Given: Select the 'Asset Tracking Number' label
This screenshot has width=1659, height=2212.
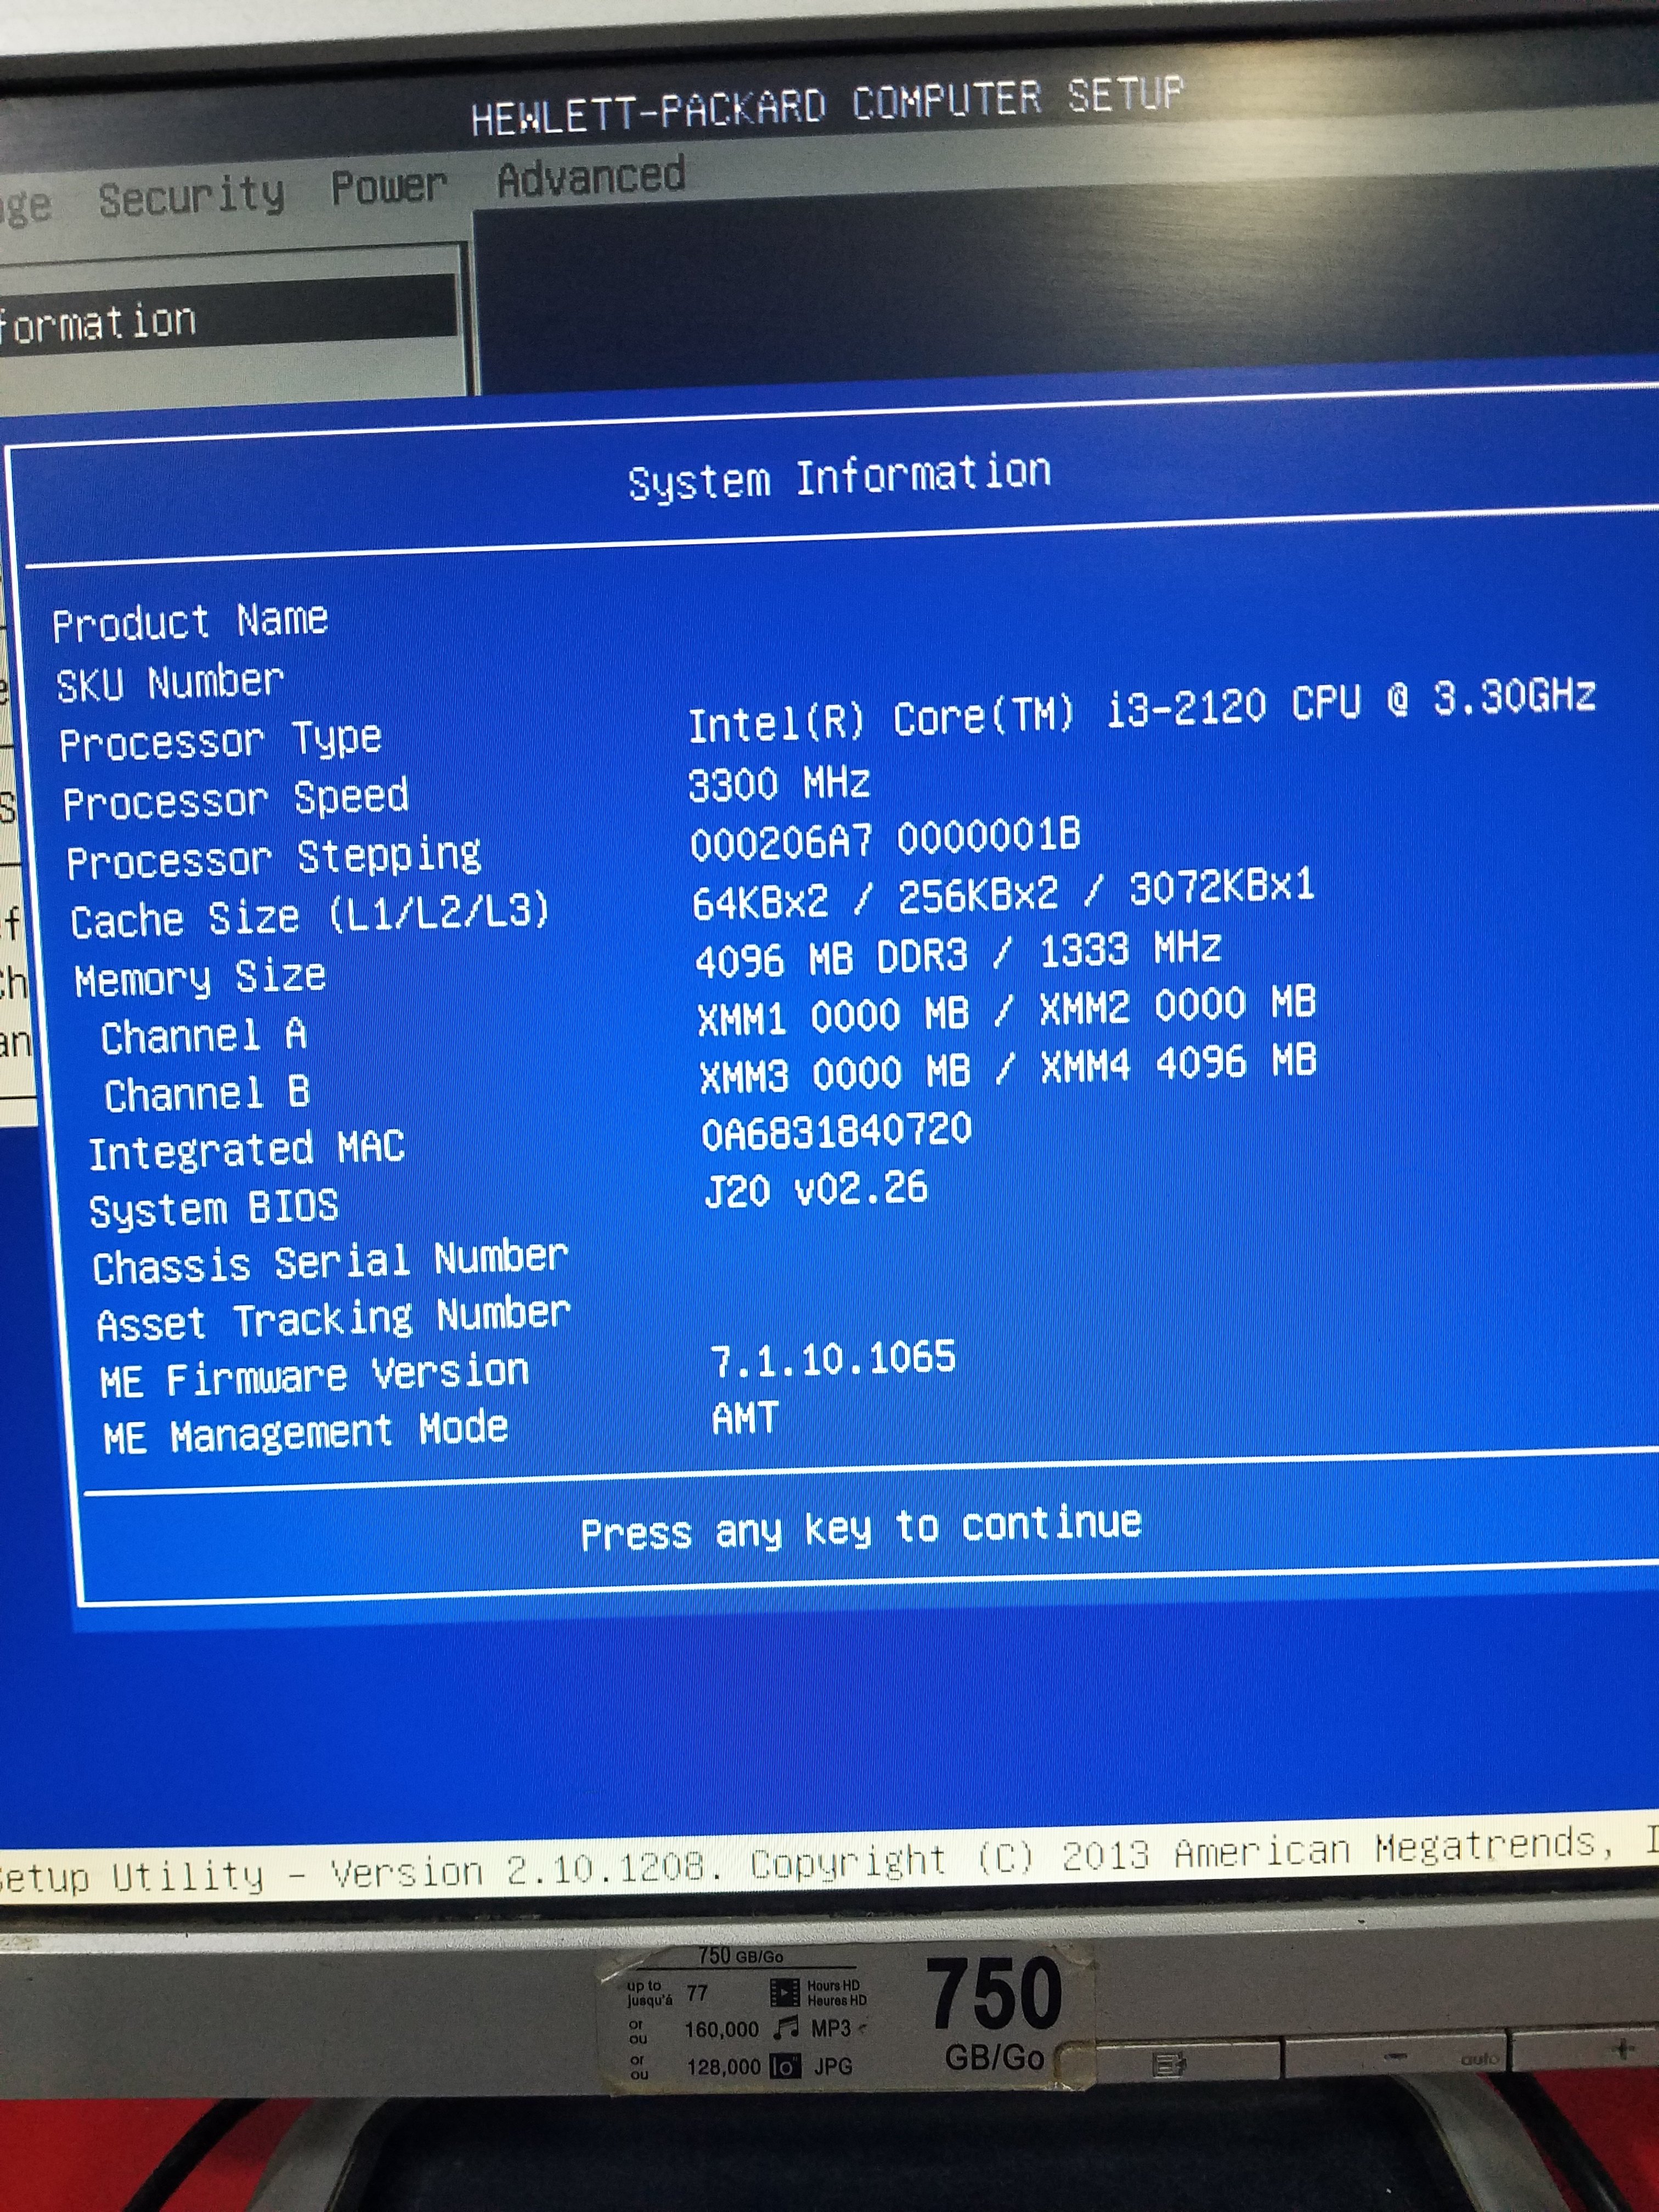Looking at the screenshot, I should pos(334,1319).
